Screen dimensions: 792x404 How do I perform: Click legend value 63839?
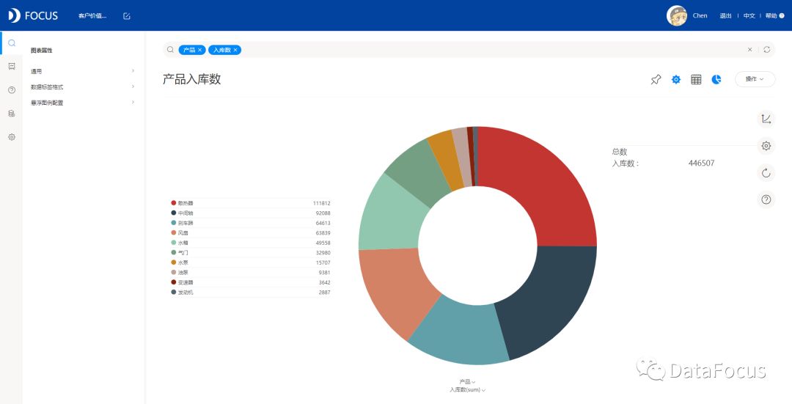coord(323,233)
